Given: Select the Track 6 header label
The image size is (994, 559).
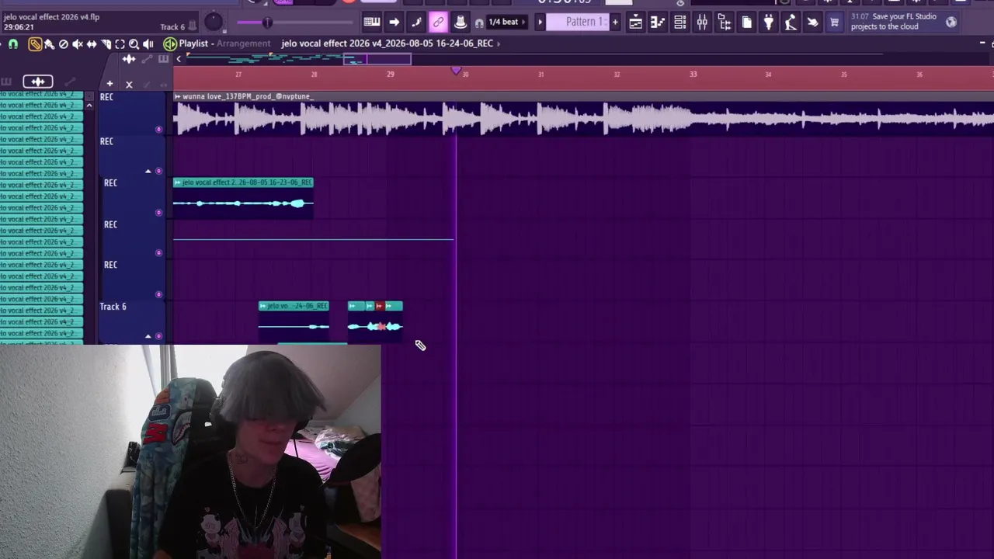Looking at the screenshot, I should pos(113,307).
